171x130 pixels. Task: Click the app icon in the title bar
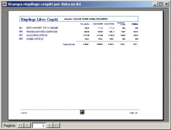pyautogui.click(x=4, y=4)
